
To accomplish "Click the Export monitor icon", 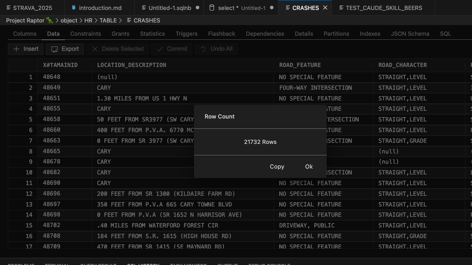I will (55, 49).
